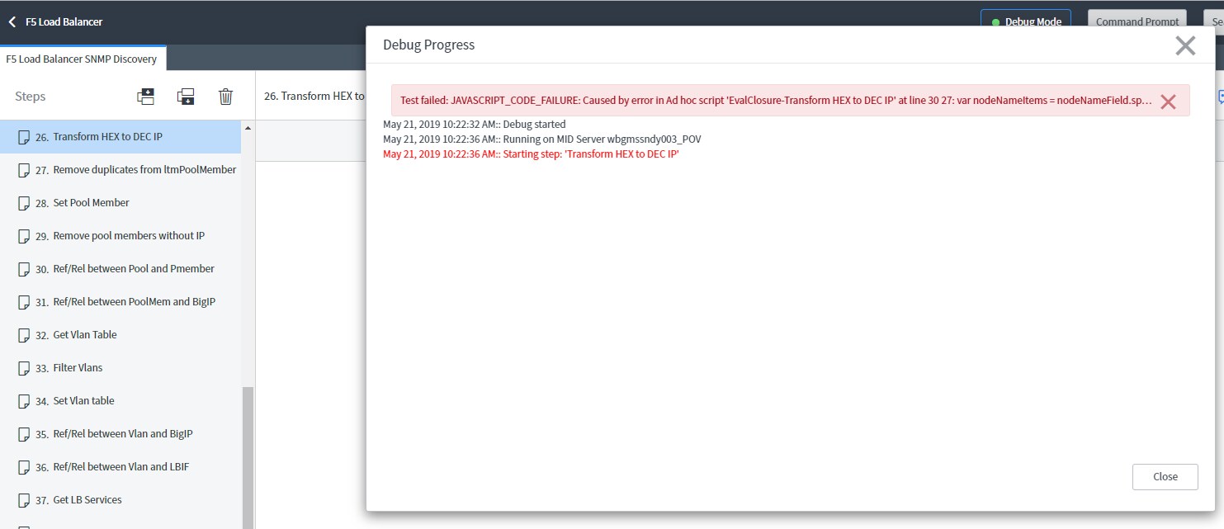Select step 27 Remove duplicates from ltmPoolMember
The height and width of the screenshot is (529, 1224).
[x=121, y=169]
